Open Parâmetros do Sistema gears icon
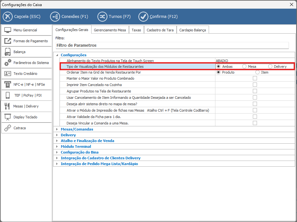This screenshot has width=297, height=222. 8,63
